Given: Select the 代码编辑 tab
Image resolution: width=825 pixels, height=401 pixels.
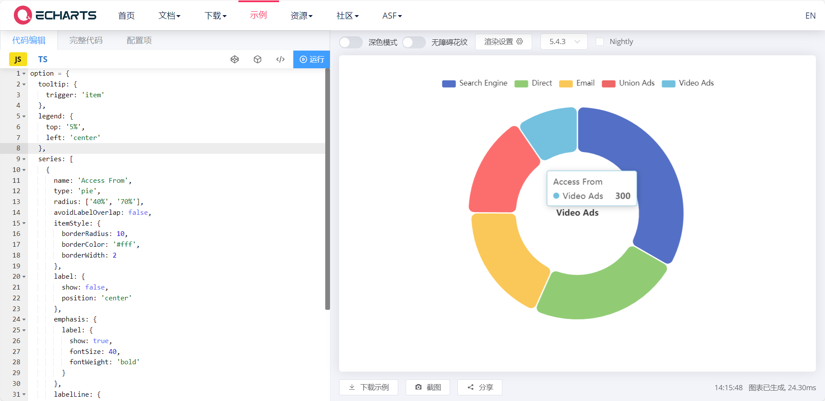Looking at the screenshot, I should [29, 40].
